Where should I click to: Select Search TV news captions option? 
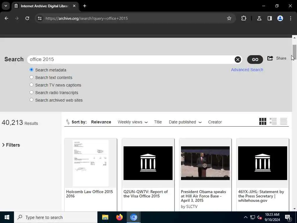(x=31, y=85)
